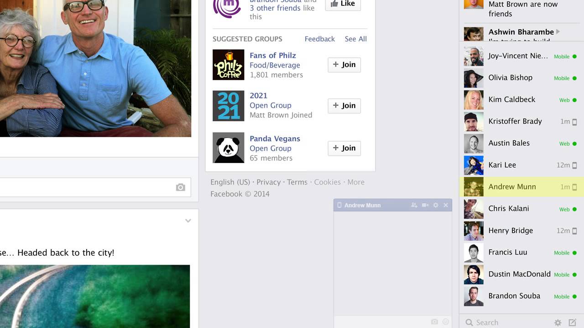Chat with Austin Bales in sidebar

click(x=521, y=143)
